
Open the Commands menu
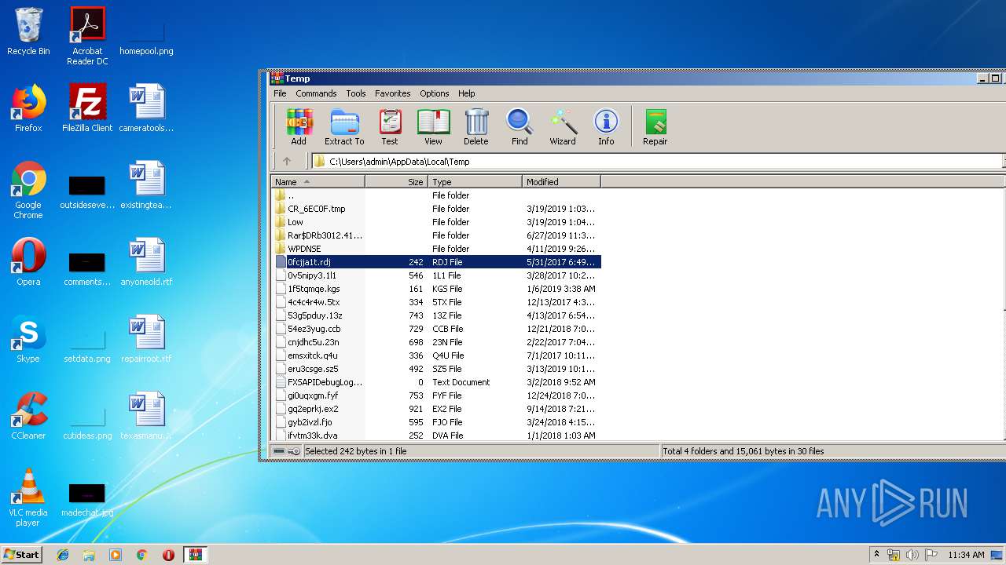[316, 93]
